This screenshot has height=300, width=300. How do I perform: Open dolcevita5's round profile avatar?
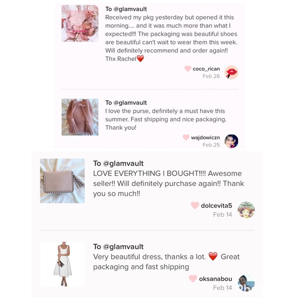[x=246, y=210]
